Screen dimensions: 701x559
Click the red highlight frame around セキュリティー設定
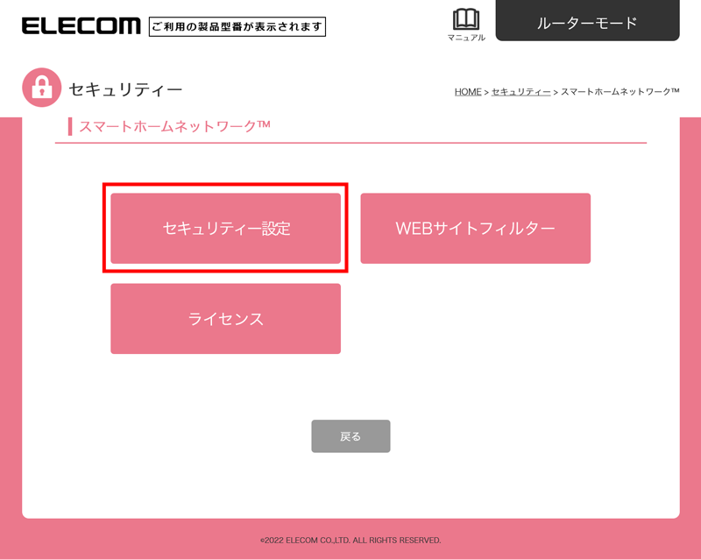[x=225, y=185]
